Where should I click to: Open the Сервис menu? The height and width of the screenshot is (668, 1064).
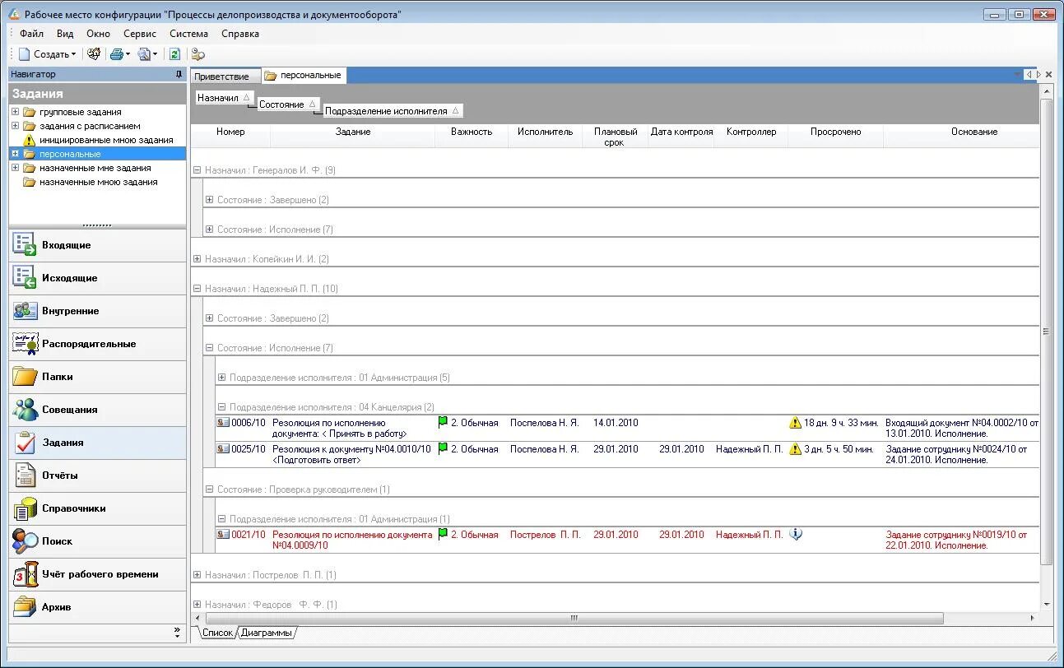coord(140,34)
